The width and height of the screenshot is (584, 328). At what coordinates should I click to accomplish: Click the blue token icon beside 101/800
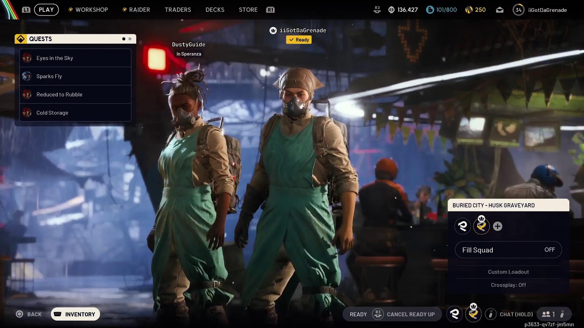pyautogui.click(x=430, y=10)
